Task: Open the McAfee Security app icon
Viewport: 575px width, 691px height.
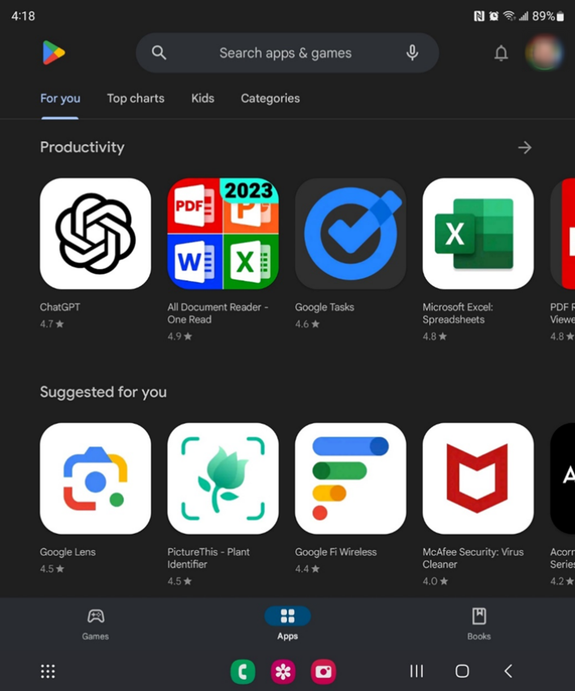Action: pos(478,479)
